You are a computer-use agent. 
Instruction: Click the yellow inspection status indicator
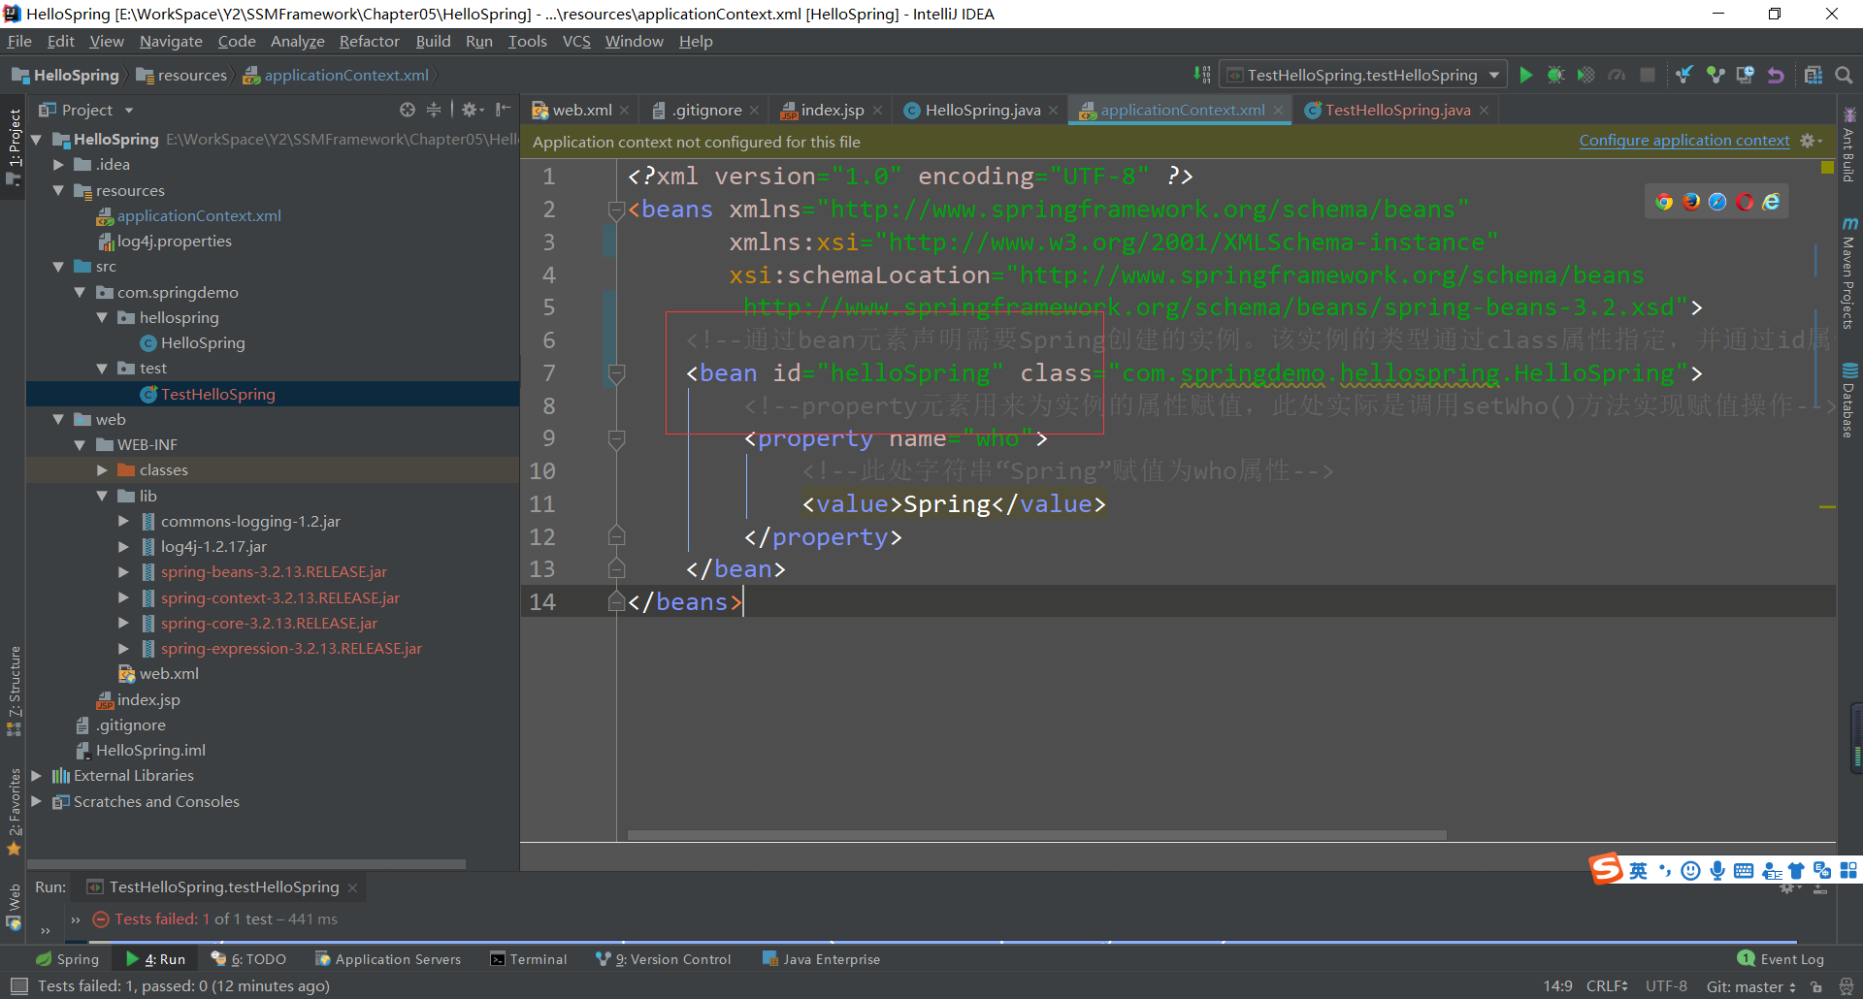[1827, 168]
